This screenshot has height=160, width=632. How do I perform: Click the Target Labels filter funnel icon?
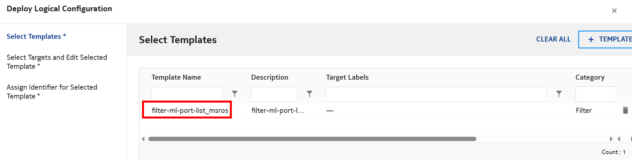559,94
